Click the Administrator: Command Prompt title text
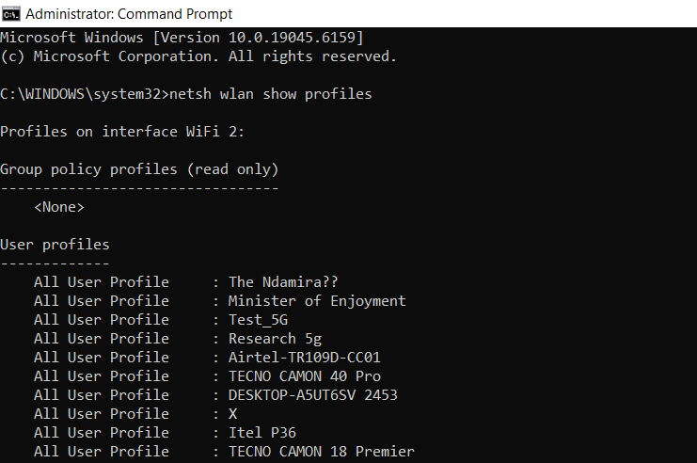Viewport: 697px width, 463px height. point(129,14)
